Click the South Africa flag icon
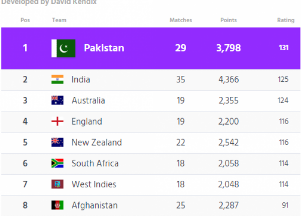Screen dimensions: 301x216 point(57,163)
